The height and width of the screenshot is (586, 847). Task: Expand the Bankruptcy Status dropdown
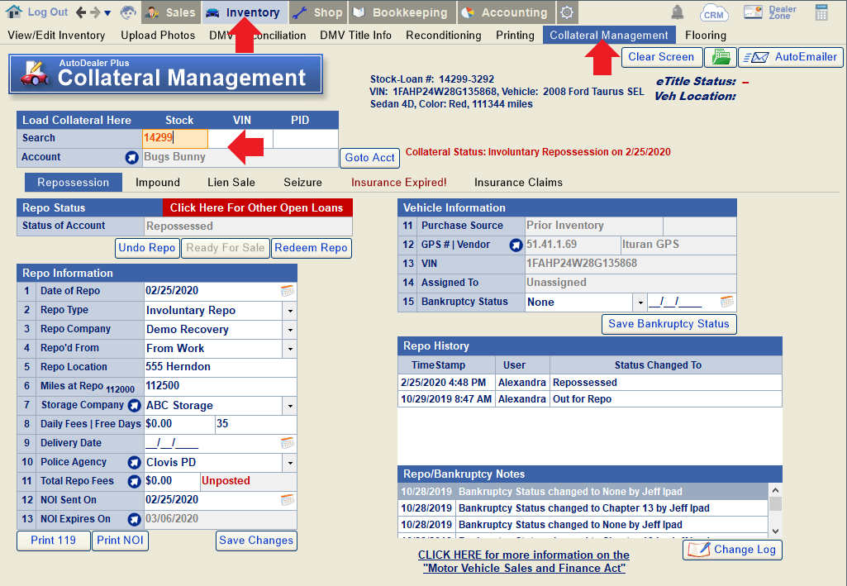tap(640, 303)
